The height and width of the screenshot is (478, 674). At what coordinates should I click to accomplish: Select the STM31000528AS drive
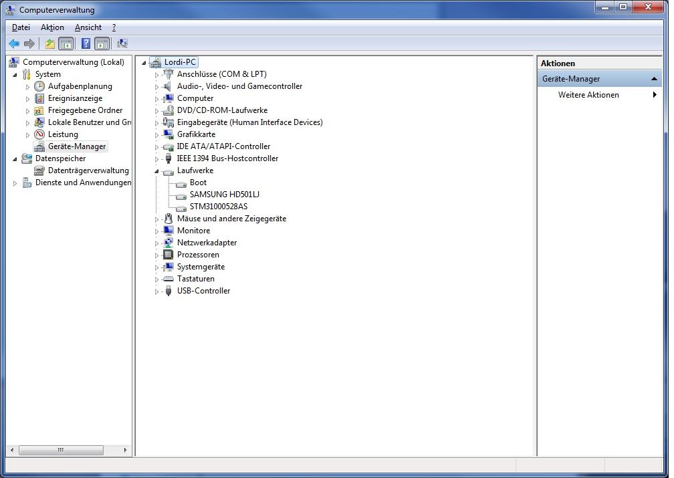219,207
